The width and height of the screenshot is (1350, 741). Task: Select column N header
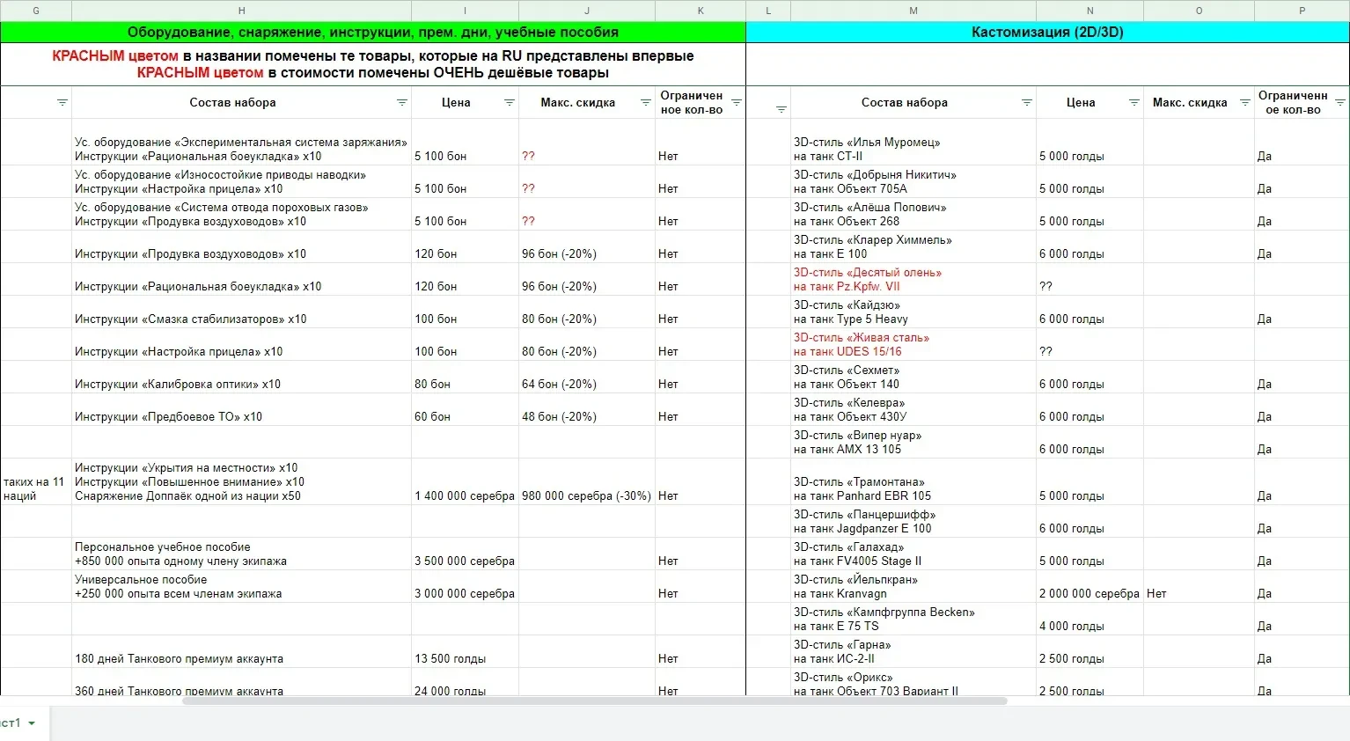[x=1090, y=11]
